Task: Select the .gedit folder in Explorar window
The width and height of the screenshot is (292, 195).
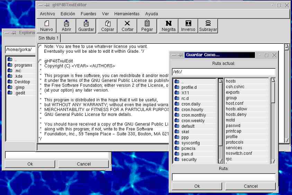Action: click(x=21, y=93)
